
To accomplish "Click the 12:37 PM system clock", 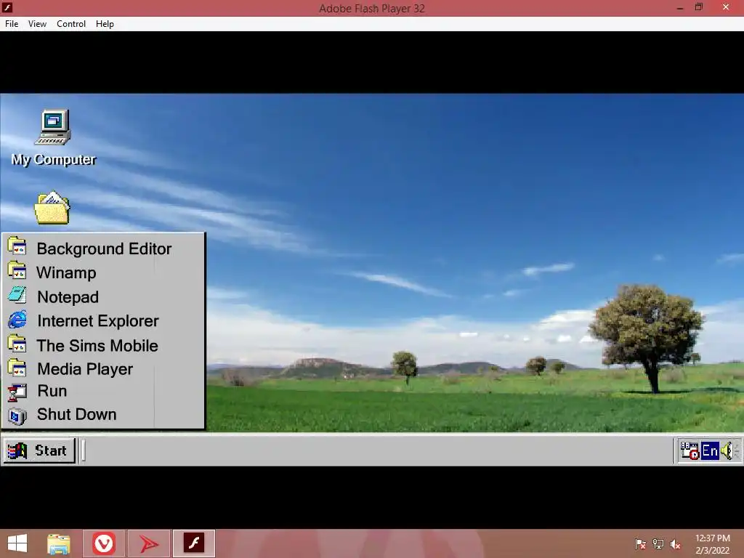I will (713, 538).
